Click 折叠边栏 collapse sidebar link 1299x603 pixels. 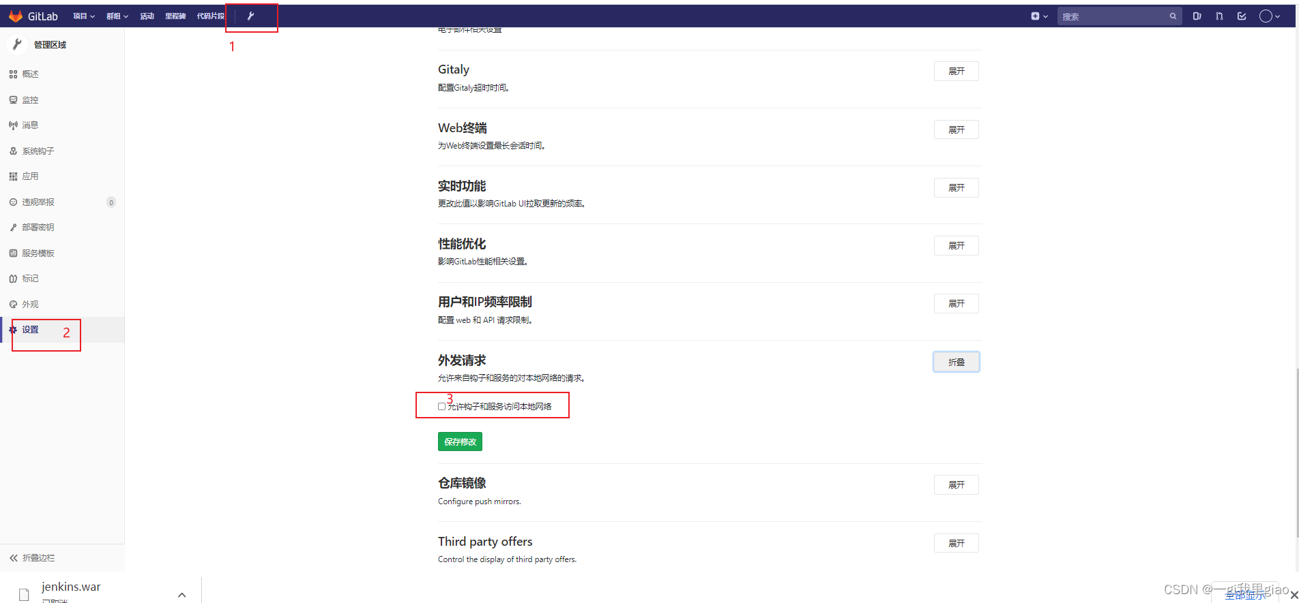click(x=38, y=558)
